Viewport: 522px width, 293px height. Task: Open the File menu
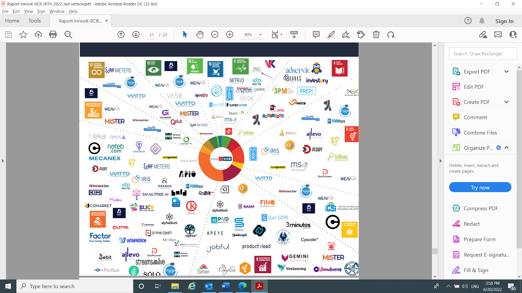(x=5, y=11)
